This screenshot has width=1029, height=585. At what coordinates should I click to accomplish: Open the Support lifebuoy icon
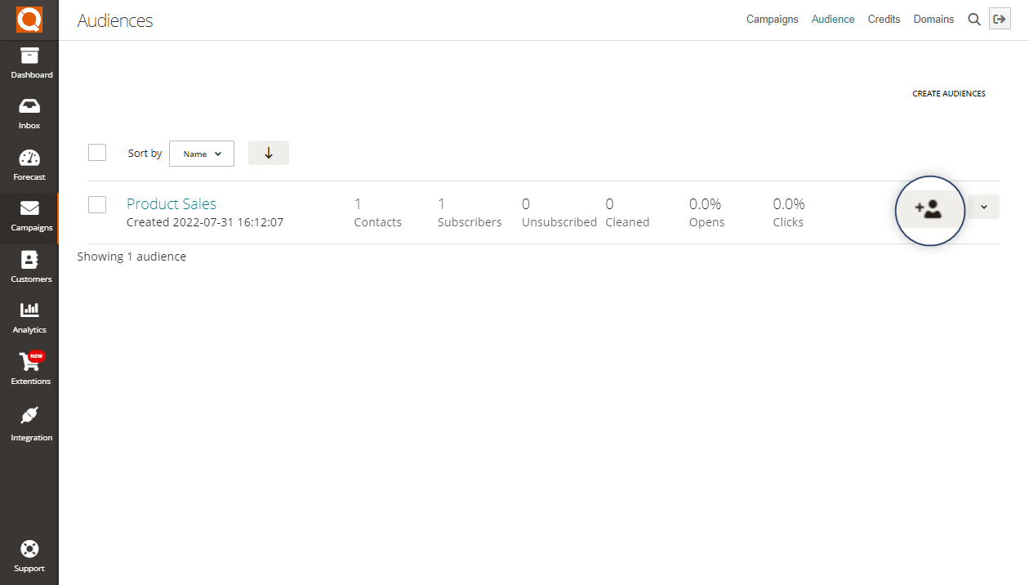tap(29, 549)
